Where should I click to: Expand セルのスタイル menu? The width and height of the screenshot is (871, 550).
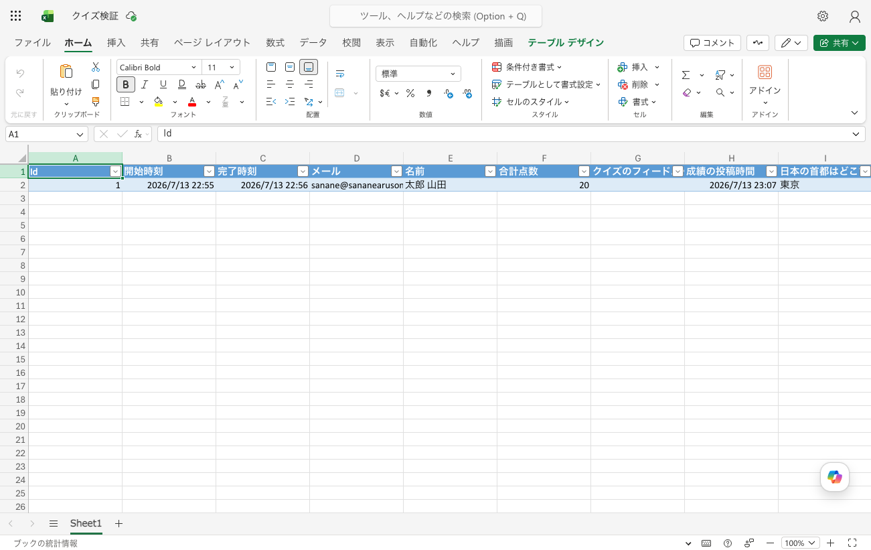pyautogui.click(x=530, y=102)
